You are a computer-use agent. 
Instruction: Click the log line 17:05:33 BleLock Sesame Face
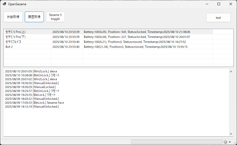point(34,103)
